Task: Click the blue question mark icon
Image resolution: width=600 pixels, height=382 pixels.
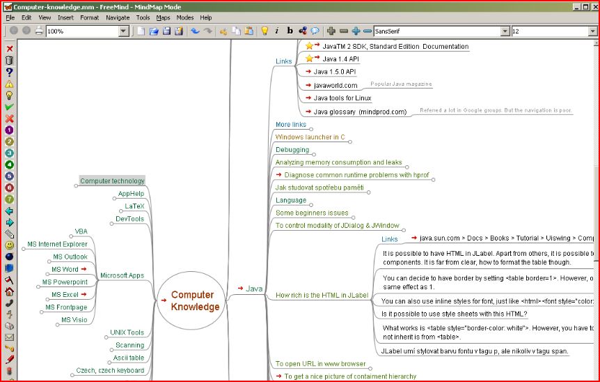Action: click(x=9, y=72)
